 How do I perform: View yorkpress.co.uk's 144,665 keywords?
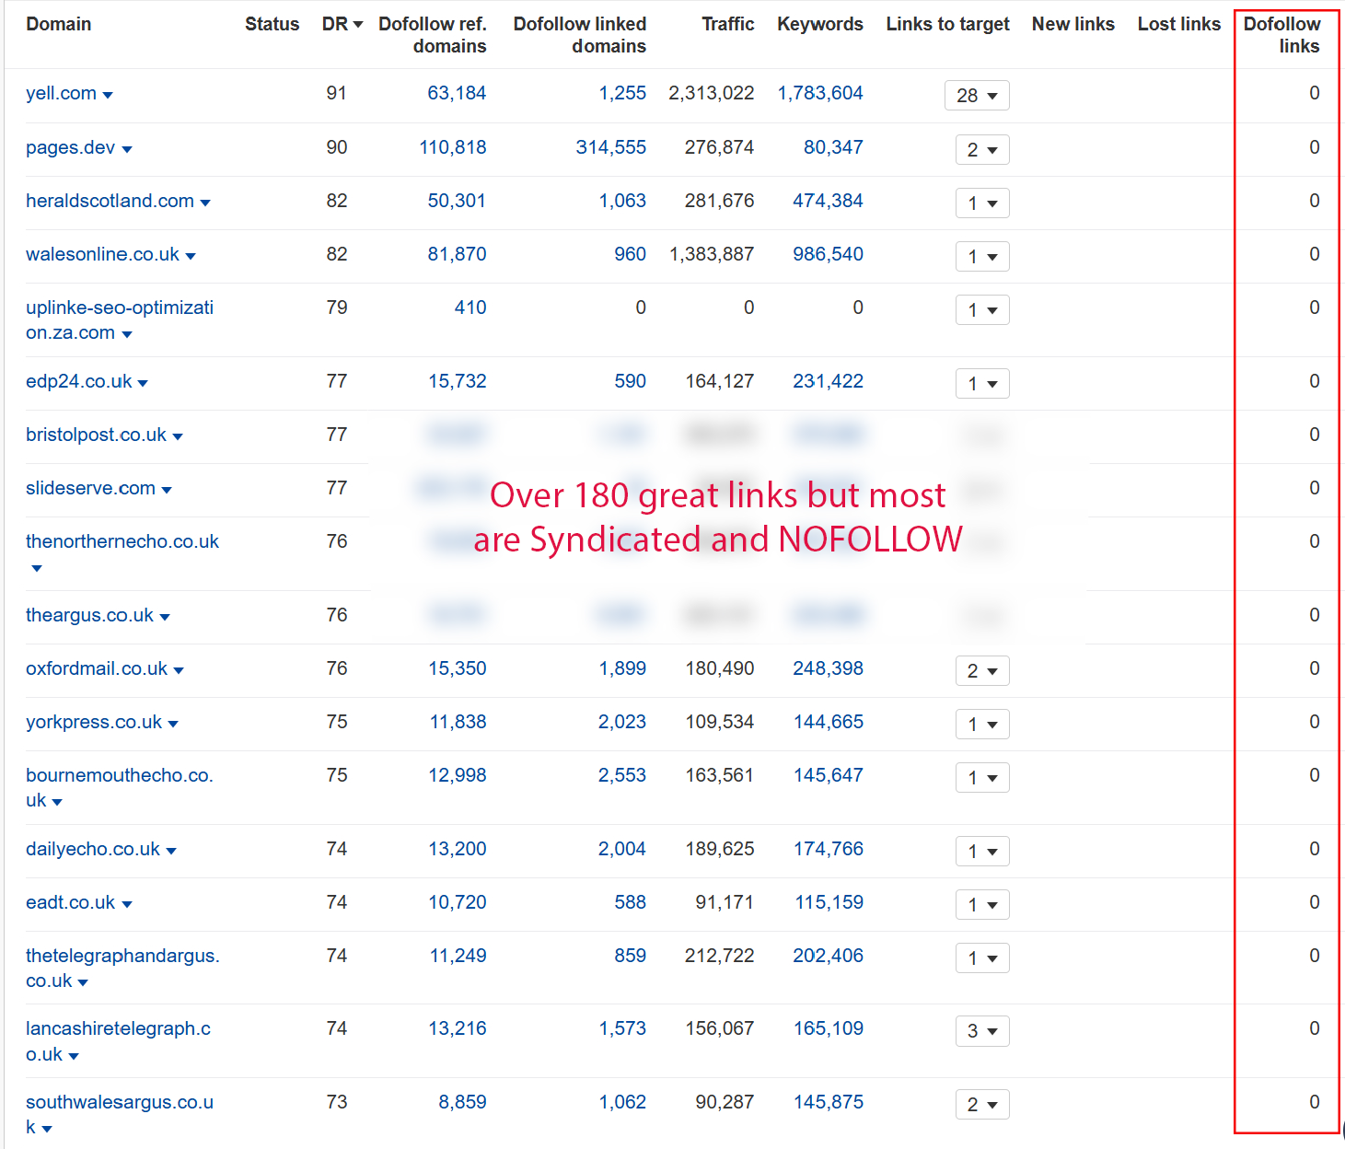tap(829, 722)
